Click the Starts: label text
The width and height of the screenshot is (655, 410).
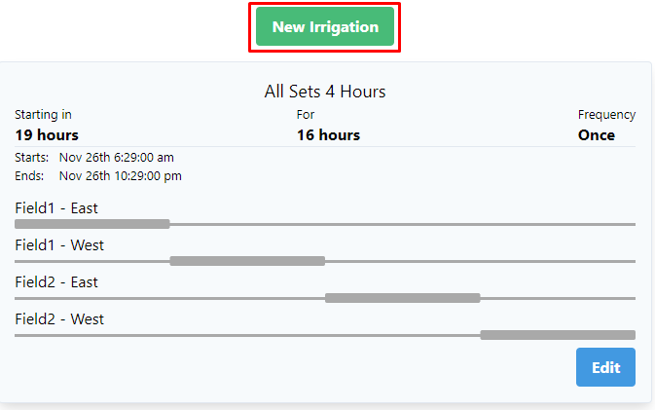32,158
